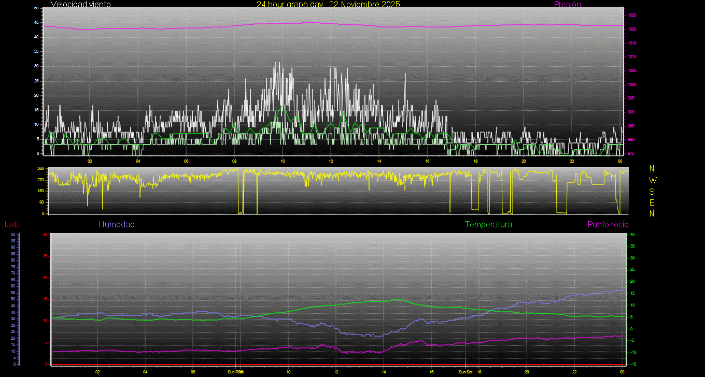Click the "Sun Rise" marker on the time axis
Viewport: 705px width, 377px height.
pyautogui.click(x=236, y=372)
